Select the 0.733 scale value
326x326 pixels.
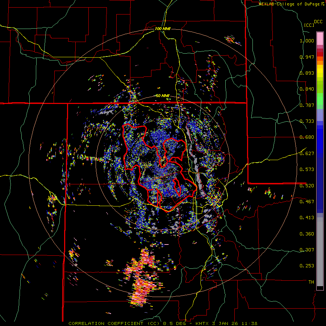(307, 121)
